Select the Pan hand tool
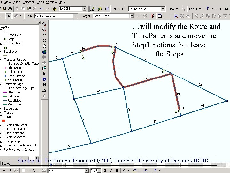230x173 pixels. coord(44,46)
